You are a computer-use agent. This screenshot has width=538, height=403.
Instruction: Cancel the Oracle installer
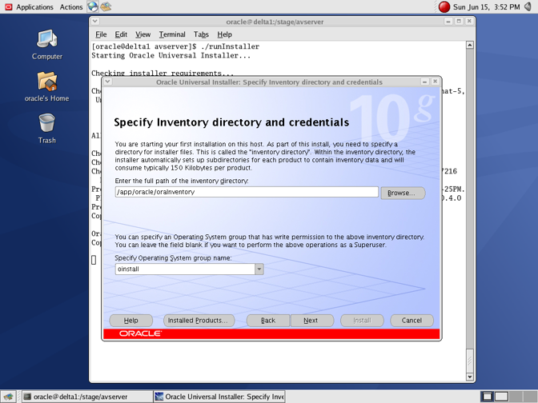(x=412, y=321)
